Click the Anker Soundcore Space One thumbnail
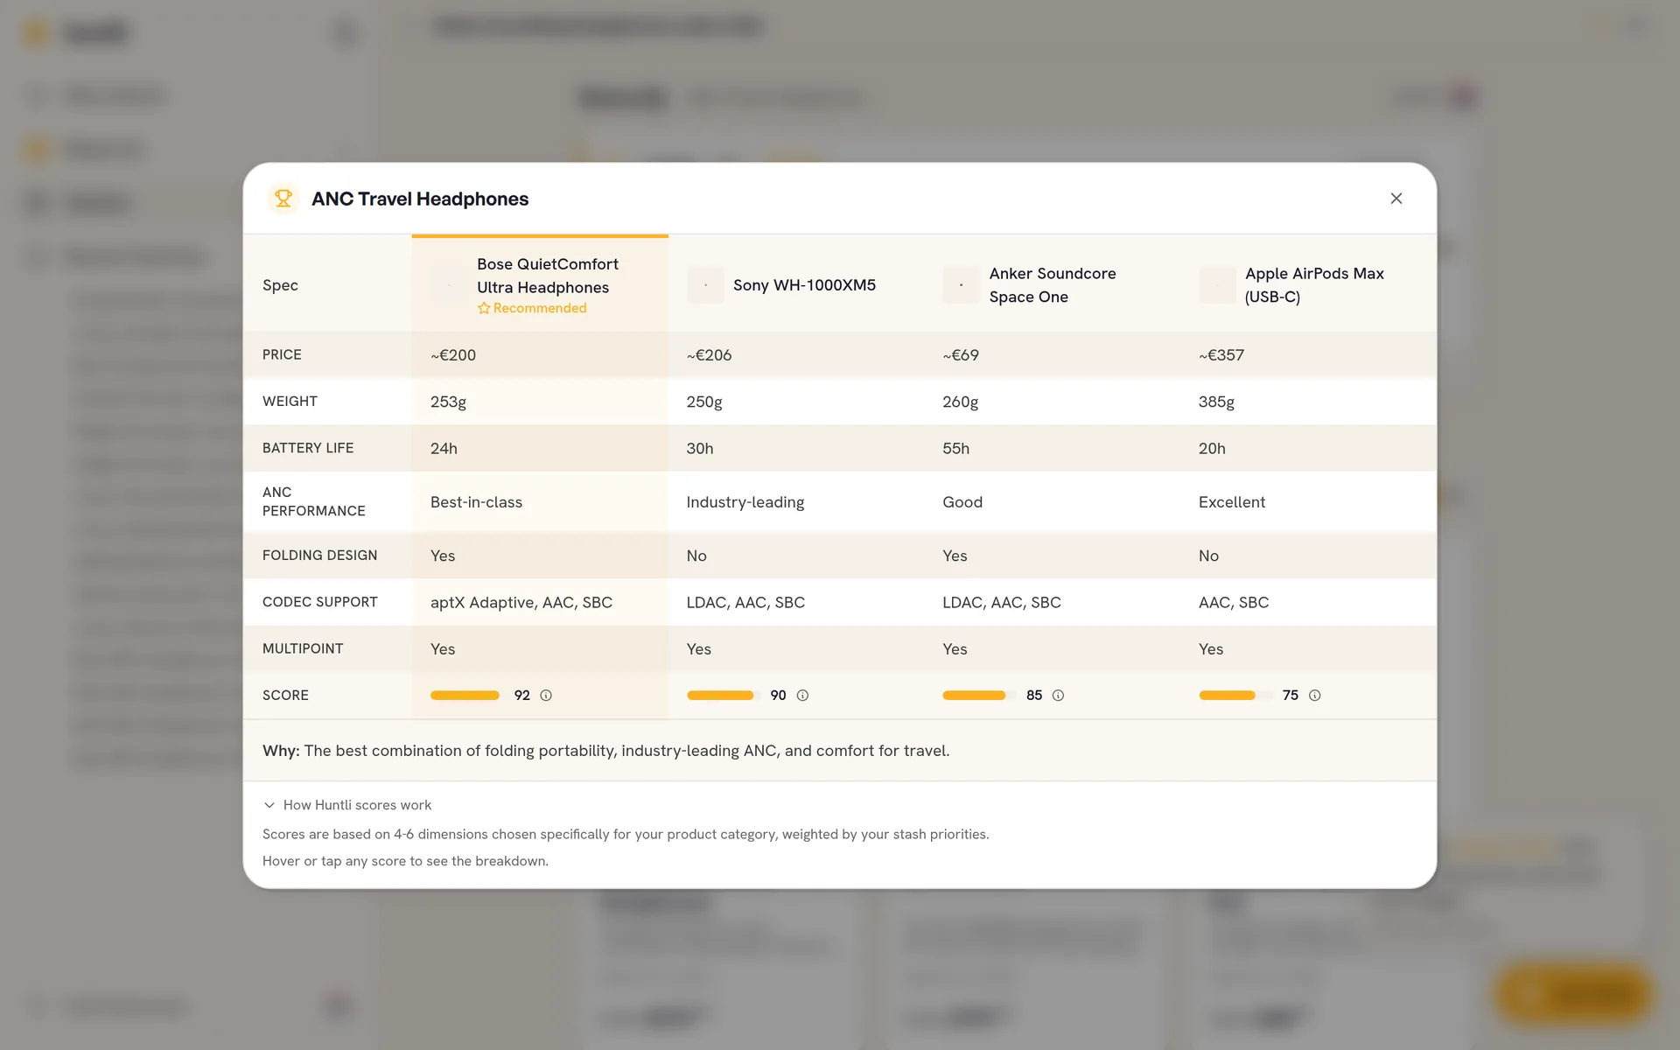 coord(961,285)
